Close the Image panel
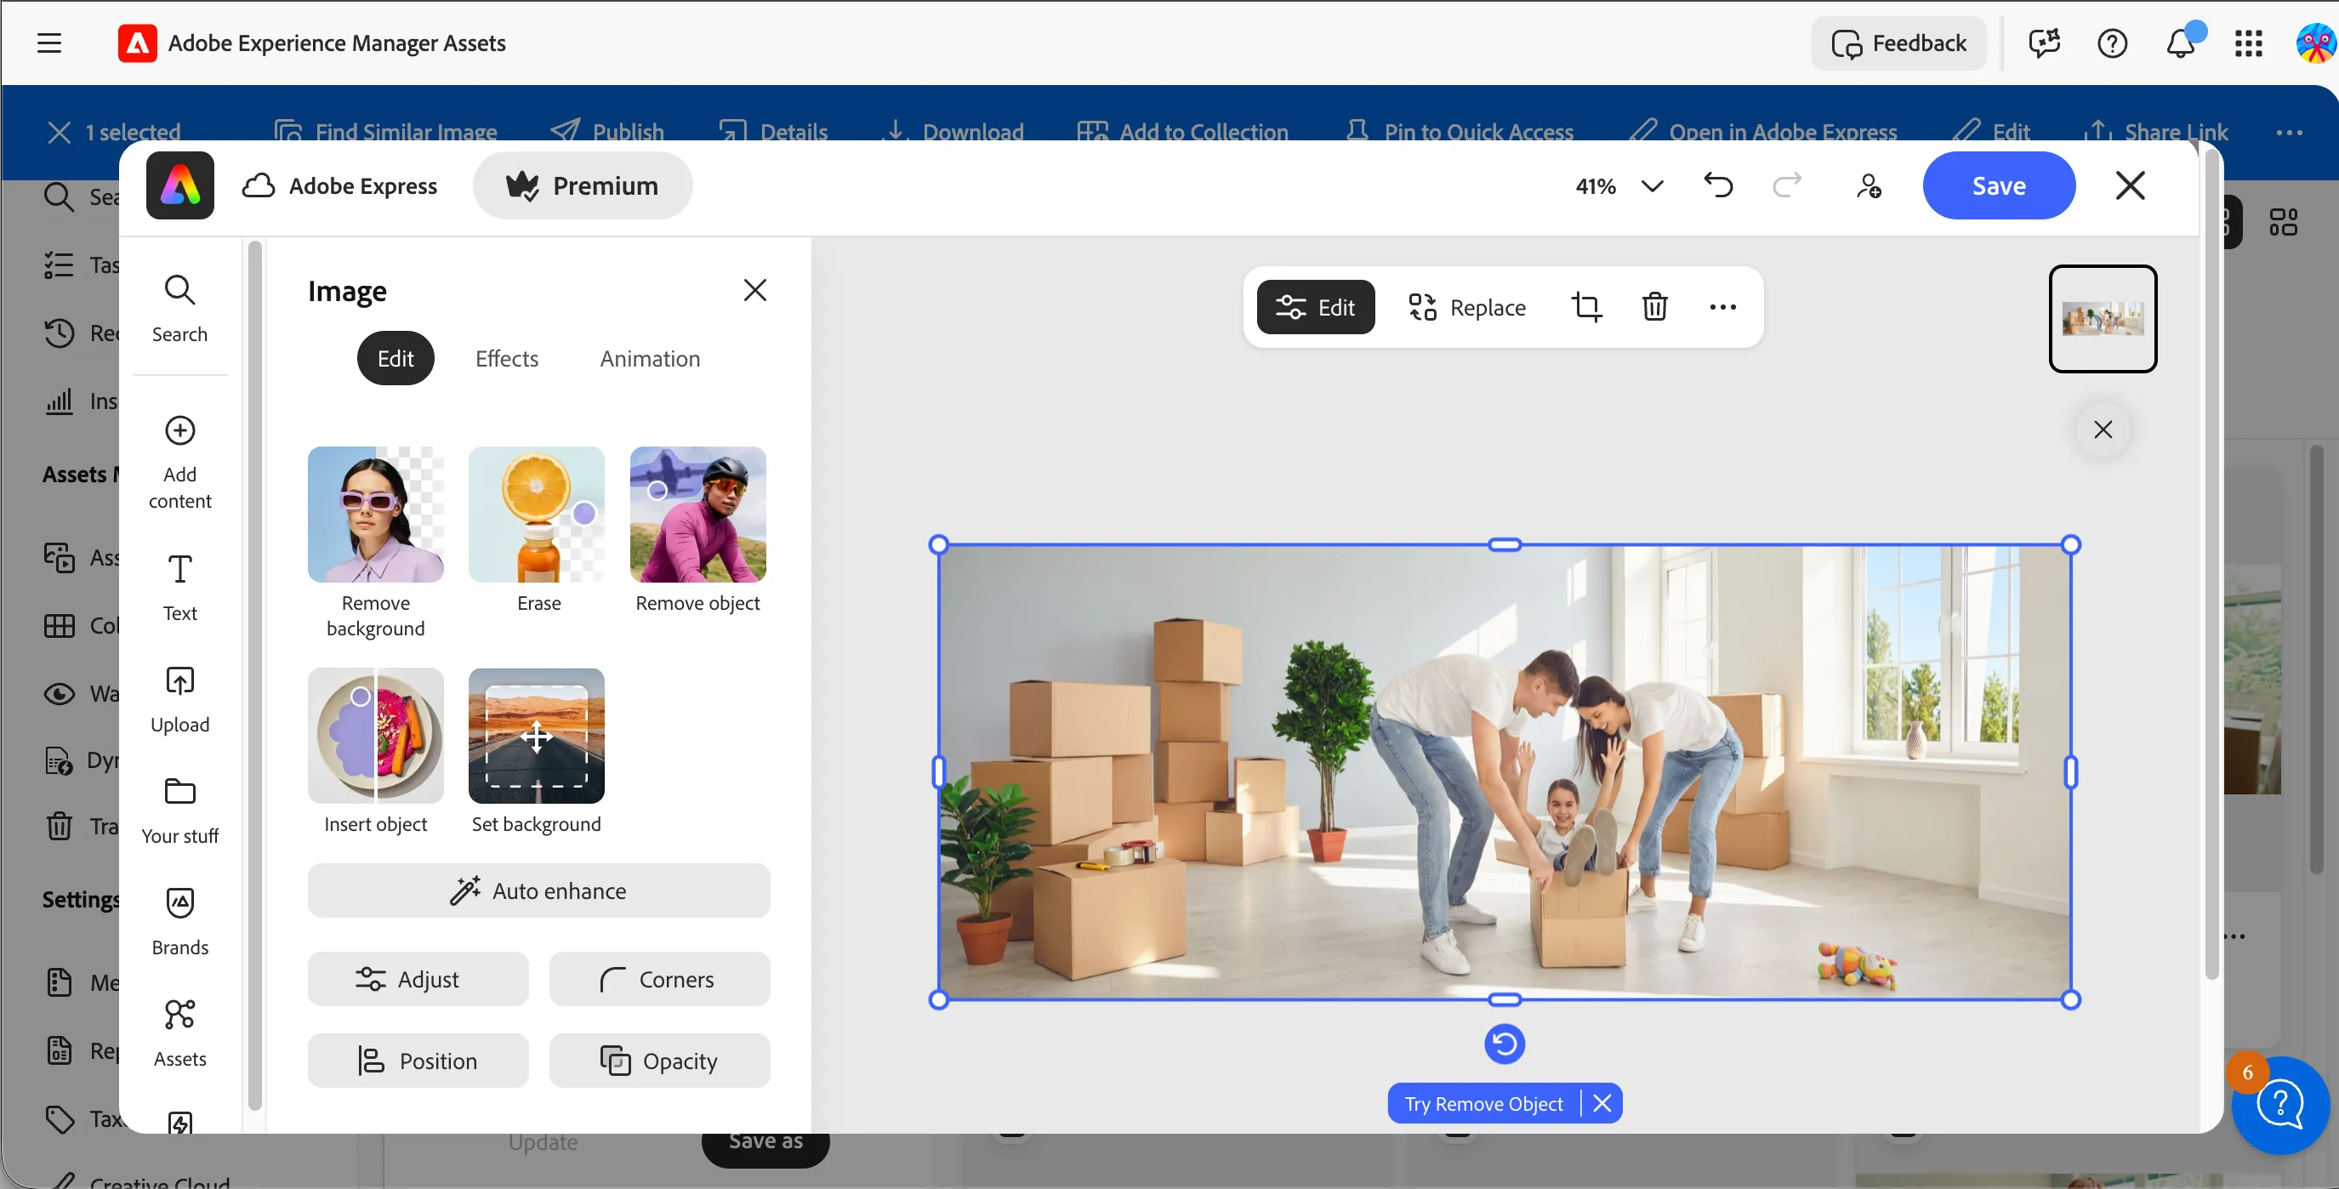Screen dimensions: 2339x1189 pos(754,289)
